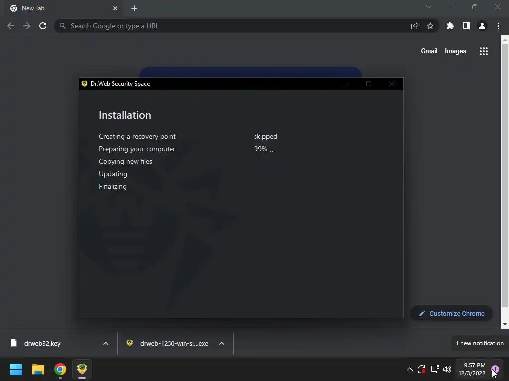Viewport: 509px width, 381px height.
Task: Open the Images link
Action: tap(455, 51)
